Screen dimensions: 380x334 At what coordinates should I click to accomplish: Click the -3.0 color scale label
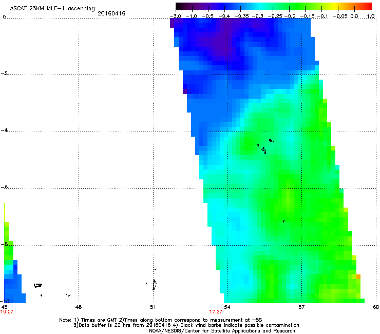[175, 16]
